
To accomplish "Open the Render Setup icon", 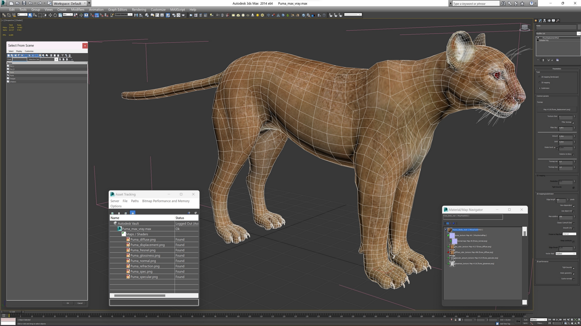I will point(173,15).
